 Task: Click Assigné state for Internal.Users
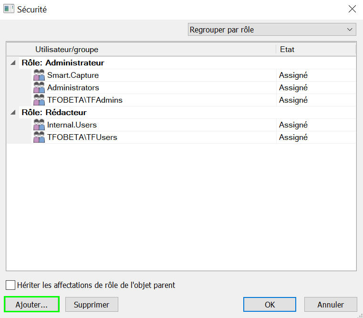[293, 125]
